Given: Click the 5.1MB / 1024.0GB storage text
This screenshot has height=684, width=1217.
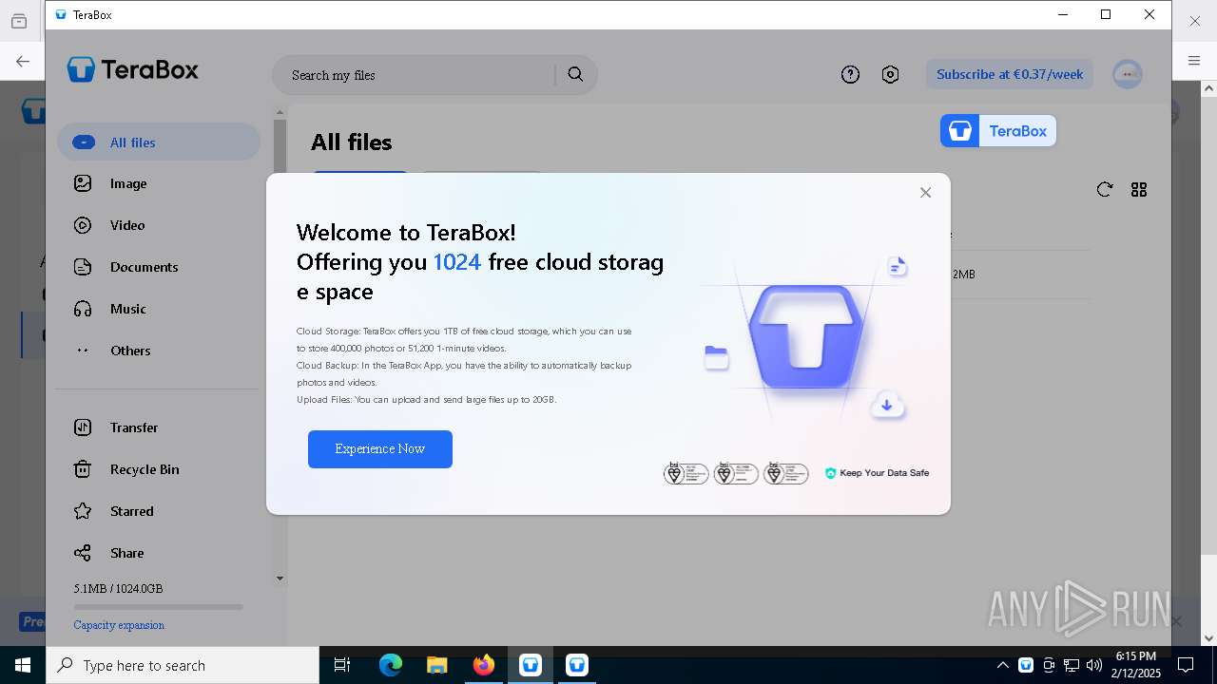Looking at the screenshot, I should pos(118,588).
